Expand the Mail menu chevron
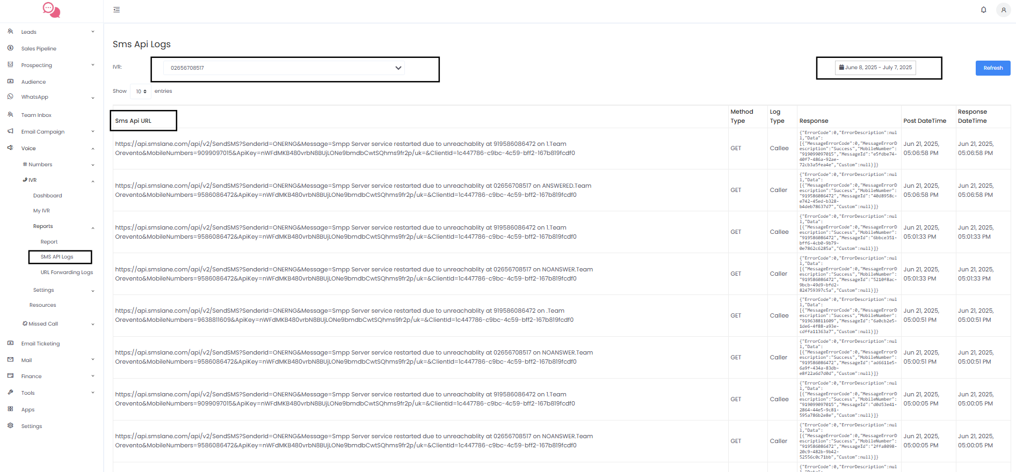This screenshot has height=472, width=1016. pyautogui.click(x=93, y=359)
